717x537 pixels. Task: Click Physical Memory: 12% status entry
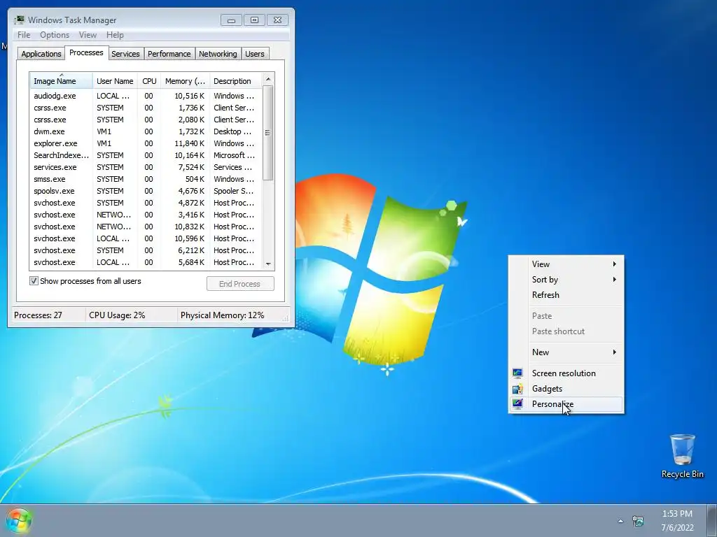[222, 315]
